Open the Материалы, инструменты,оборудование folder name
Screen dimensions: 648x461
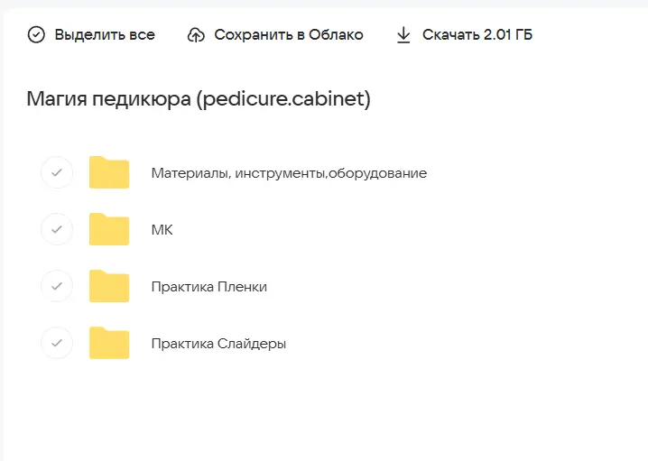(289, 173)
